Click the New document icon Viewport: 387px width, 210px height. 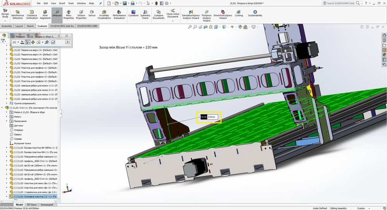point(109,3)
